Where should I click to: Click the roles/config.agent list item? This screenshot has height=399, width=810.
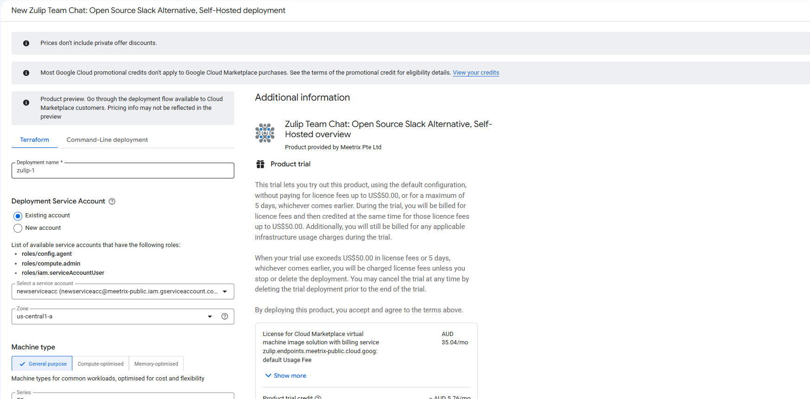pyautogui.click(x=47, y=254)
